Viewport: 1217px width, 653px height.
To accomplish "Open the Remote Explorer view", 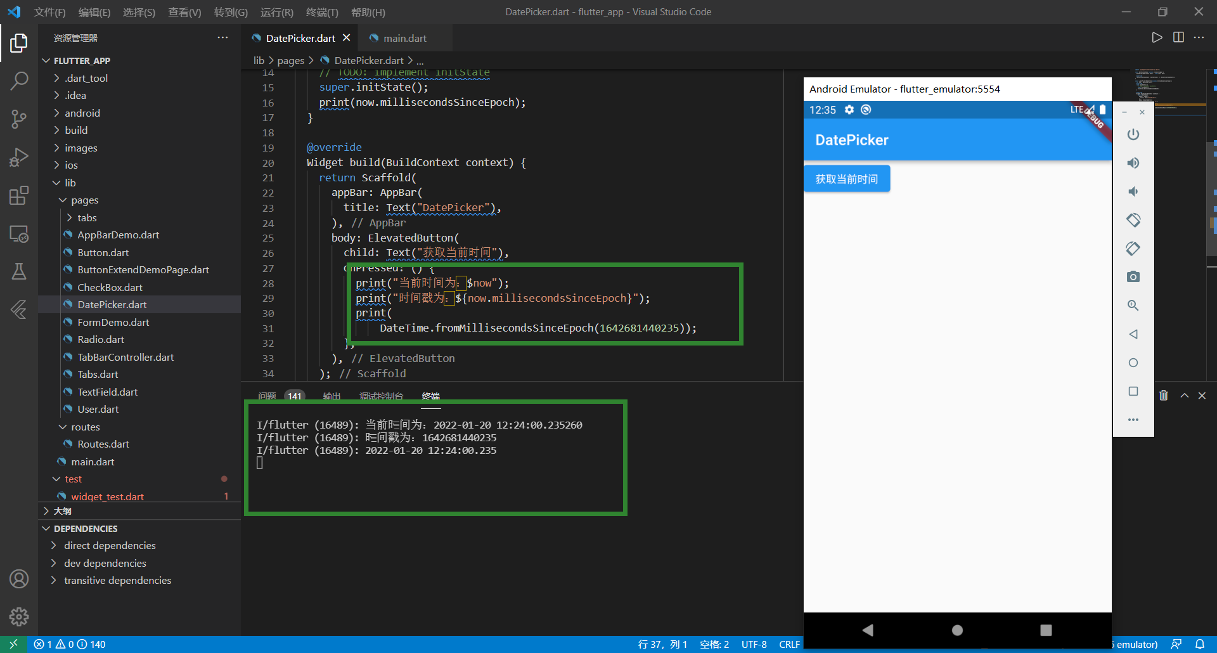I will click(x=19, y=233).
